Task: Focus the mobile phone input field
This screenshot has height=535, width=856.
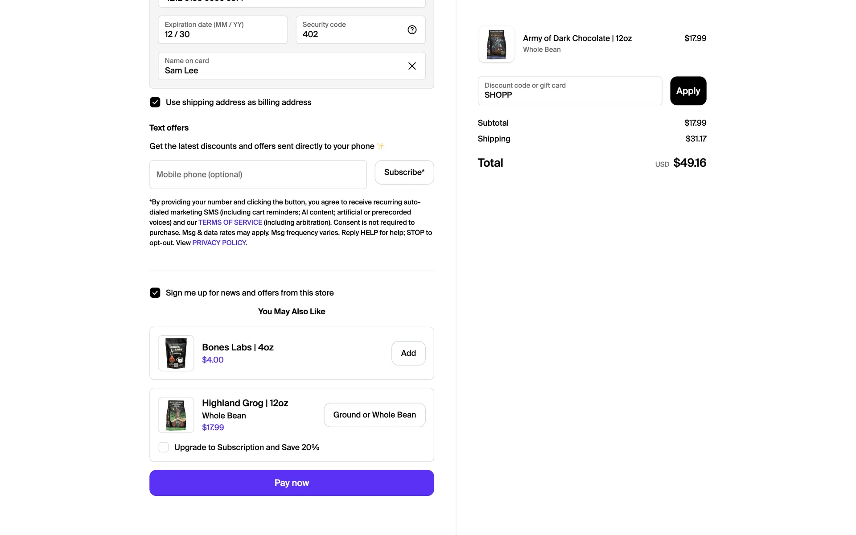Action: (x=258, y=174)
